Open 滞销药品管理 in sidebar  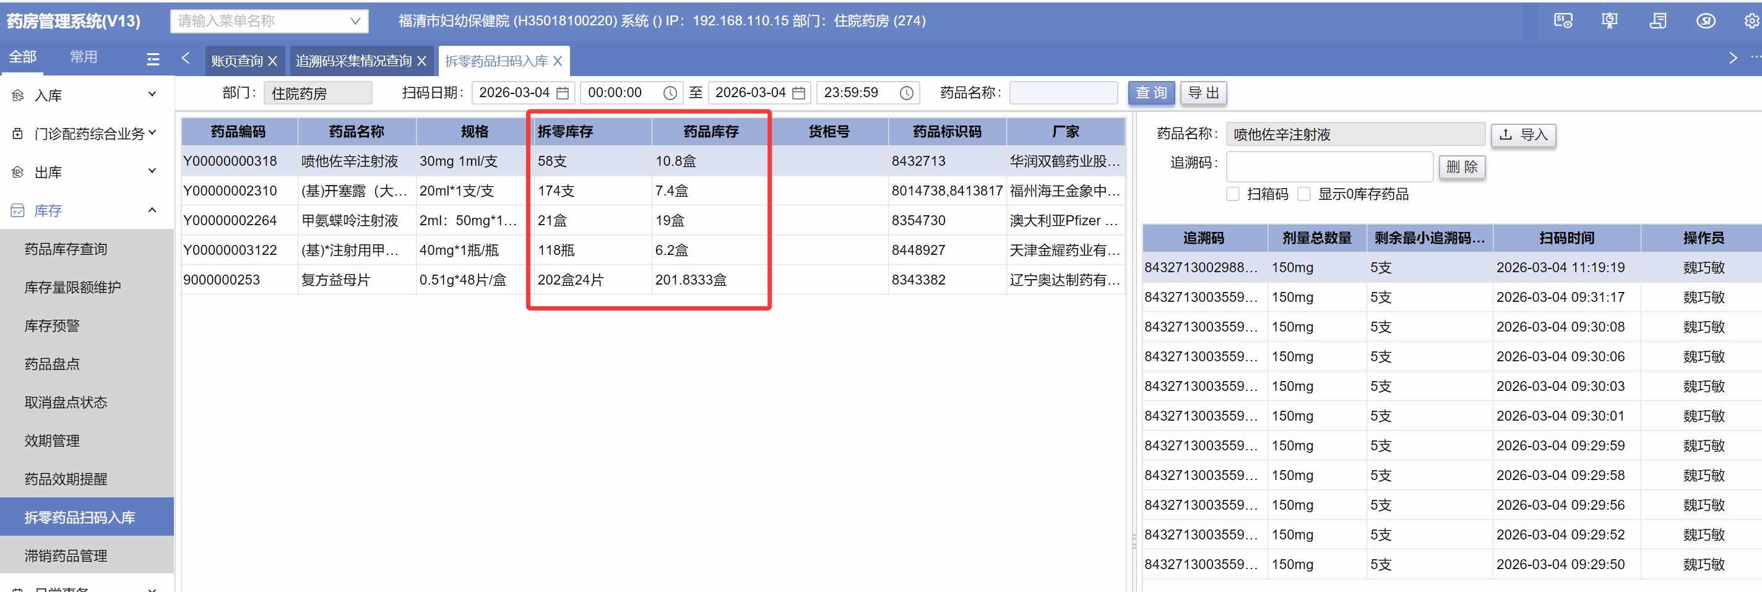click(x=86, y=555)
